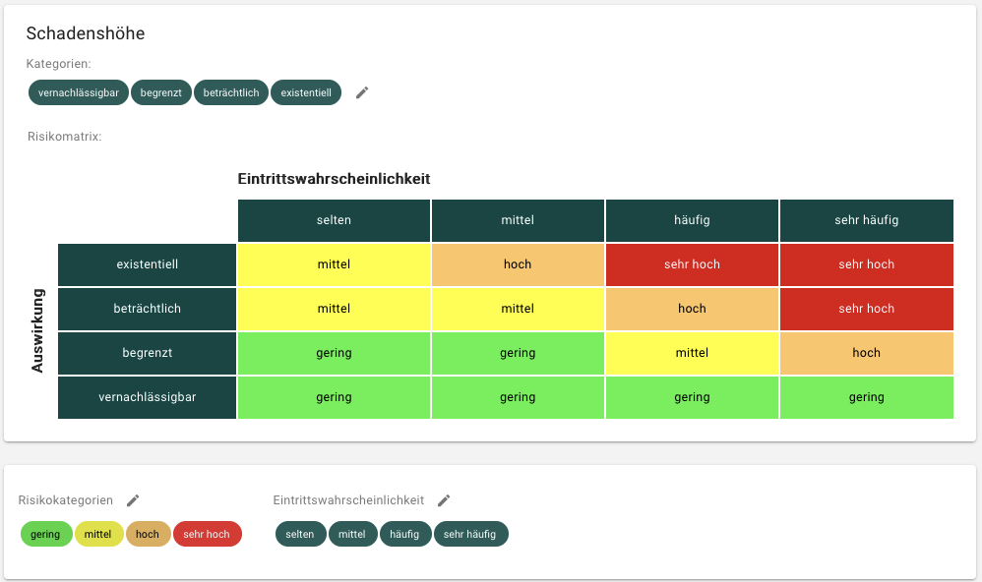This screenshot has width=982, height=582.
Task: Click the orange 'hoch' Risikokategorien chip
Action: [148, 534]
